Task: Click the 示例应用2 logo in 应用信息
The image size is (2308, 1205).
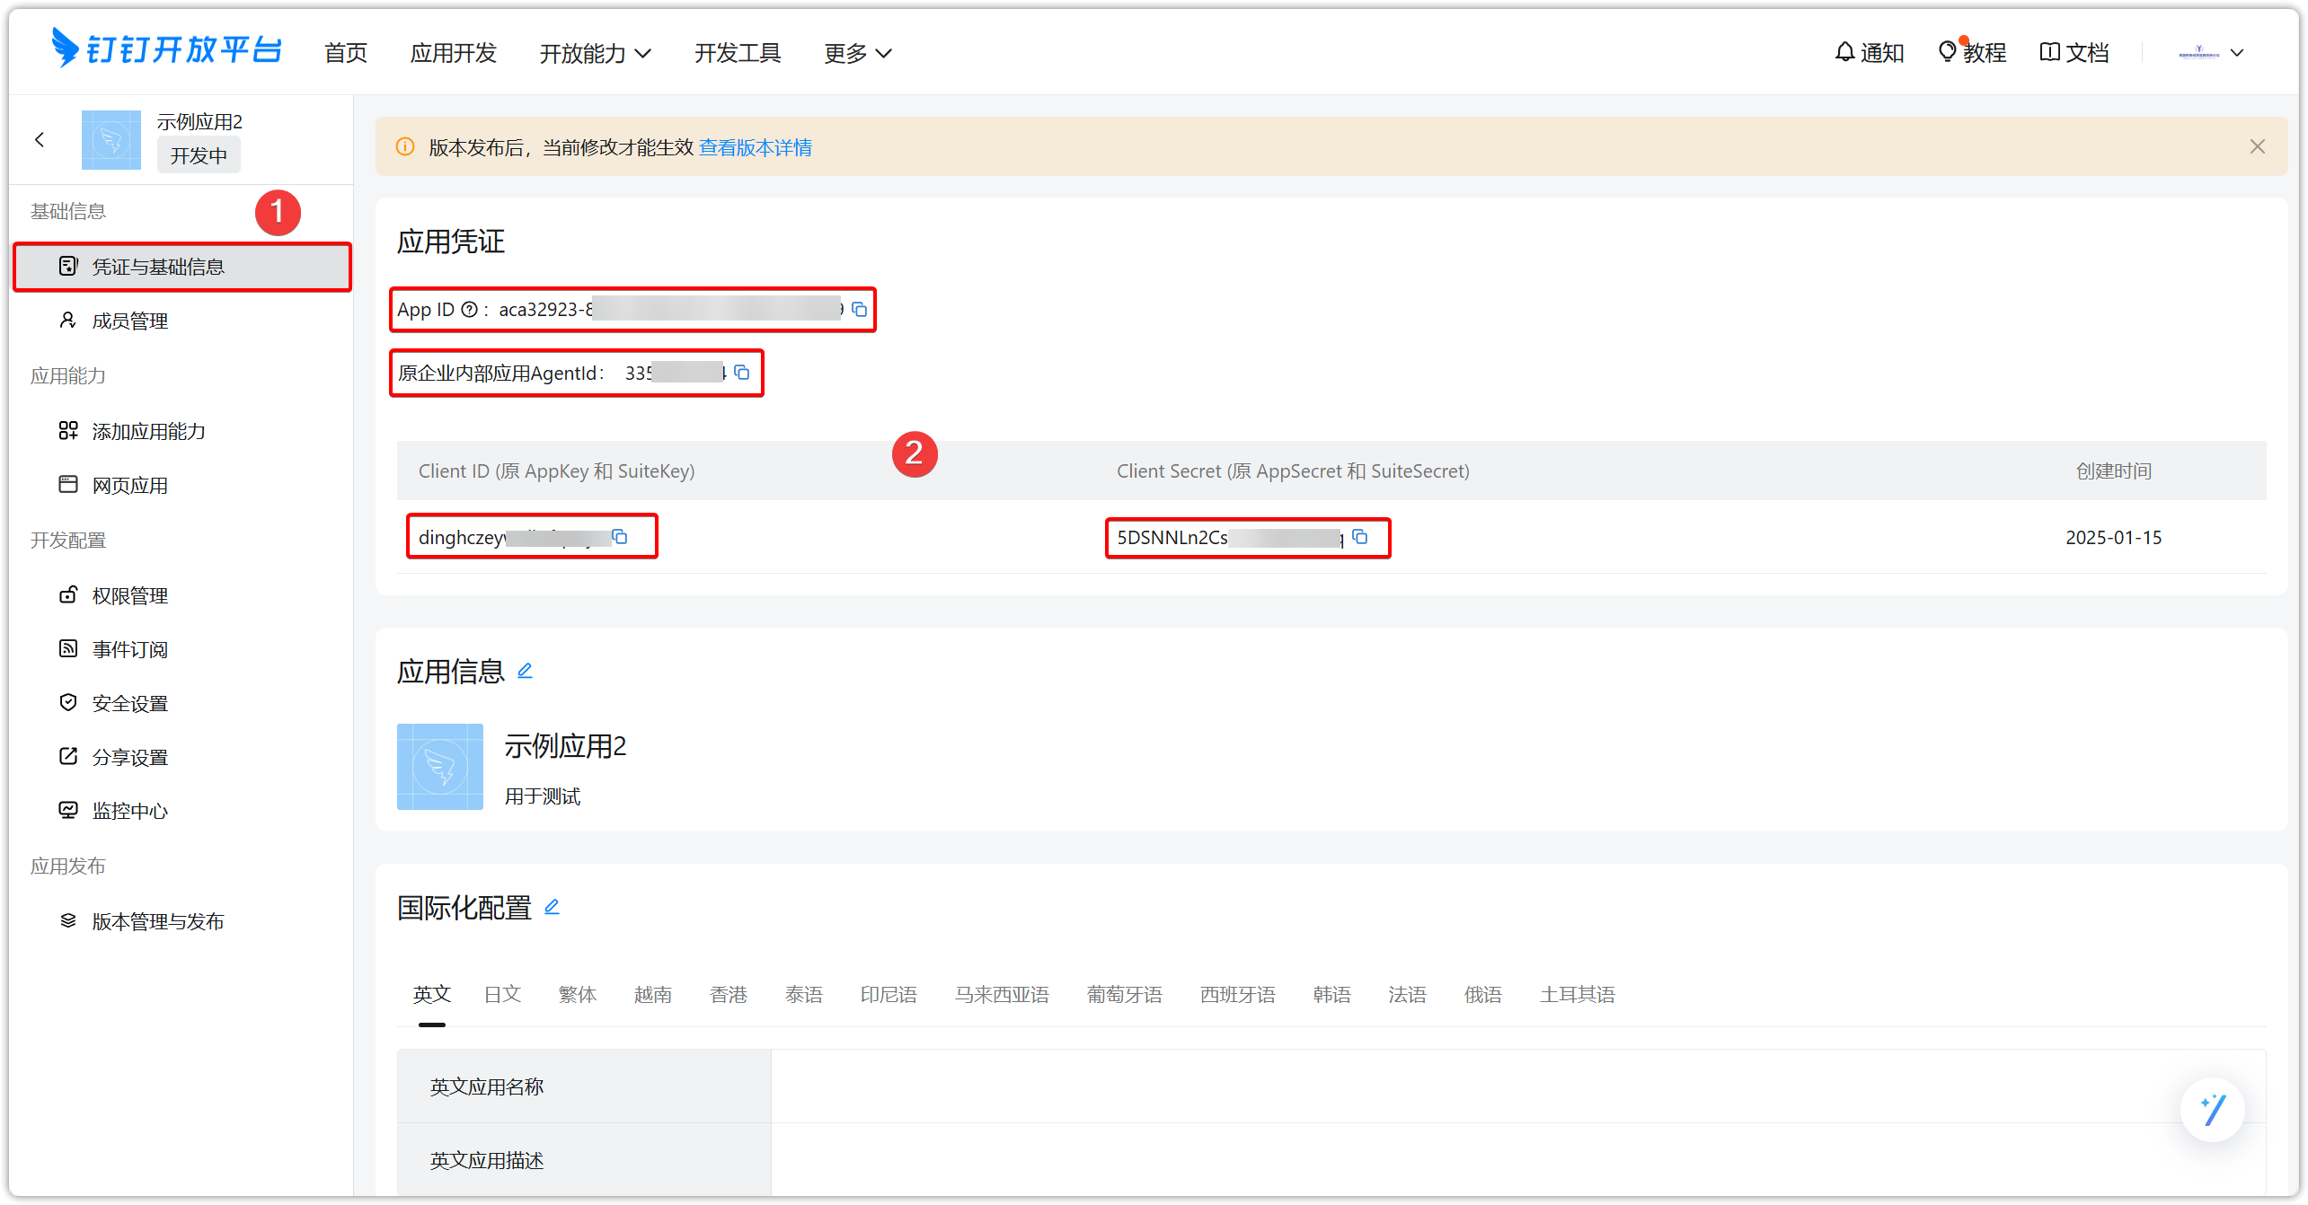Action: pyautogui.click(x=440, y=767)
